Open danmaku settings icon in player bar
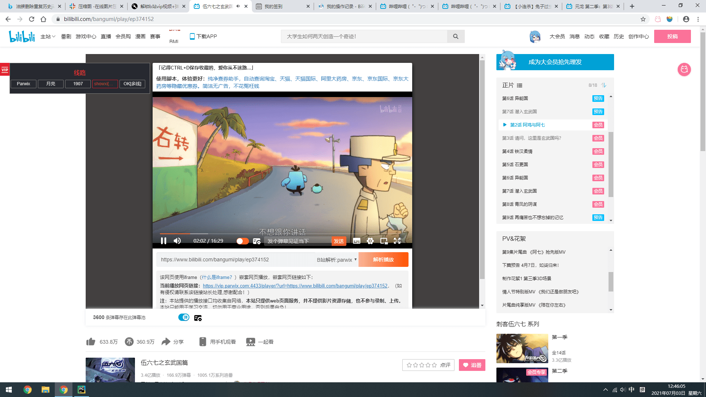 [x=257, y=241]
